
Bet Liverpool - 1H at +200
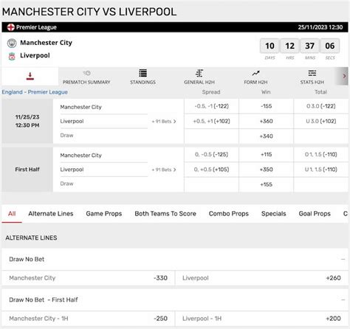[x=262, y=319]
